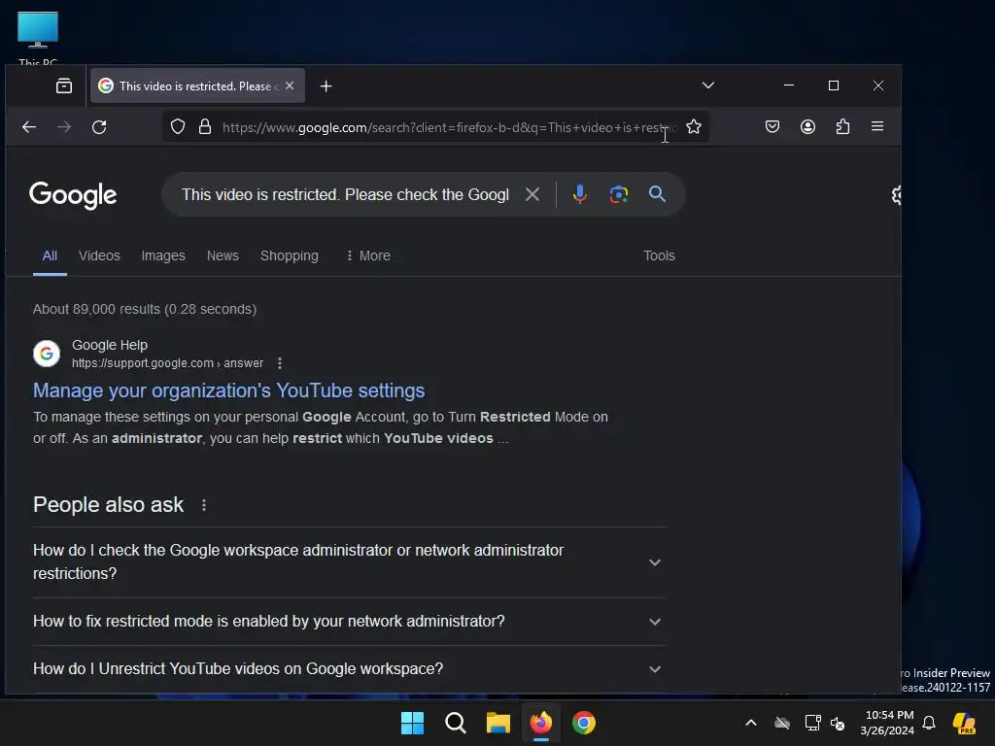Expand 'How do I check the Google workspace administrator' question
Image resolution: width=995 pixels, height=746 pixels.
tap(349, 562)
